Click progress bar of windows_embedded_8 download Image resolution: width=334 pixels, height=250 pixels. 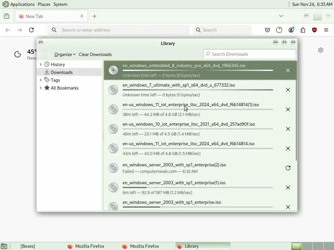point(198,70)
